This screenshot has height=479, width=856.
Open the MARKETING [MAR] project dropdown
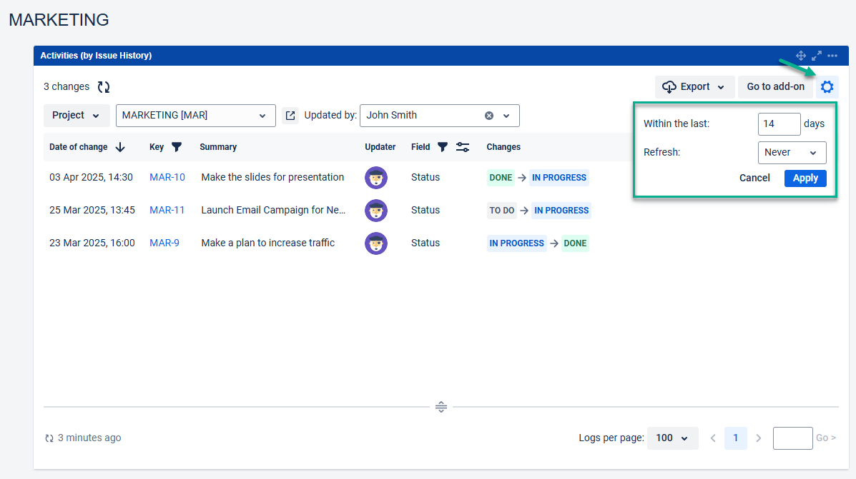pyautogui.click(x=195, y=116)
